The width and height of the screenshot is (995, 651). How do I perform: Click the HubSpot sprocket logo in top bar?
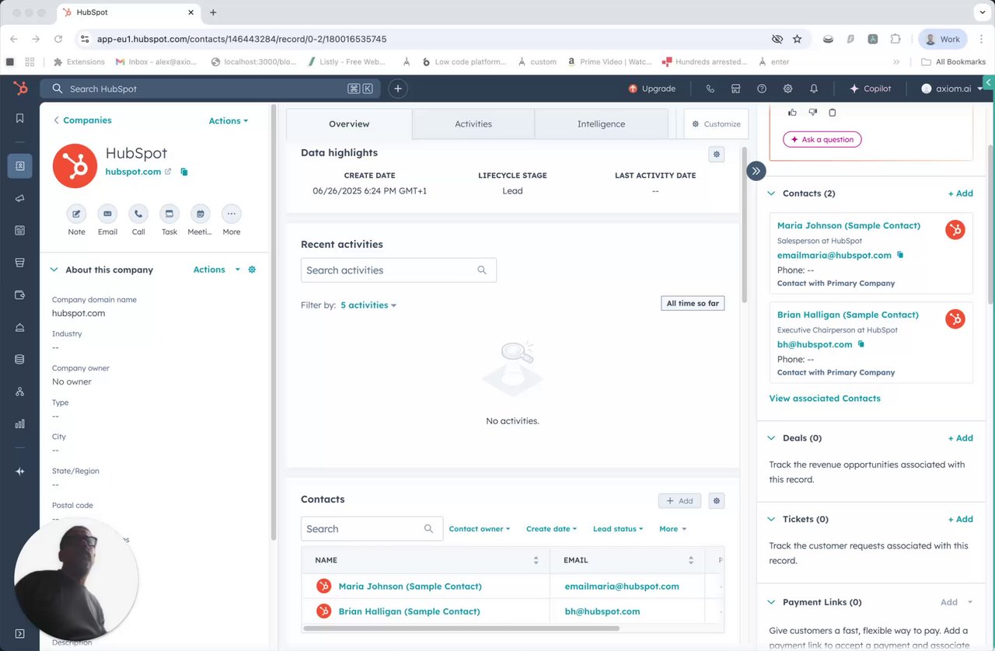[20, 89]
